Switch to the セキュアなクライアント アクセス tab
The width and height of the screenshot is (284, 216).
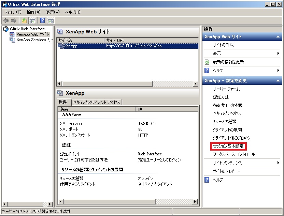pyautogui.click(x=96, y=102)
